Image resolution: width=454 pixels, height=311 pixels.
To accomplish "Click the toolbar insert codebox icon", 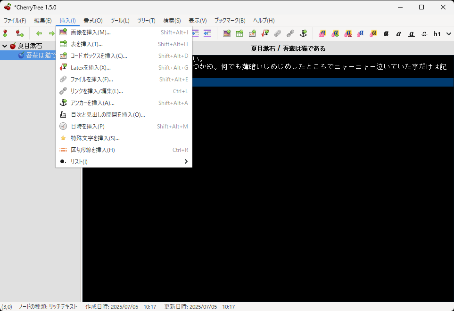I will tap(252, 33).
